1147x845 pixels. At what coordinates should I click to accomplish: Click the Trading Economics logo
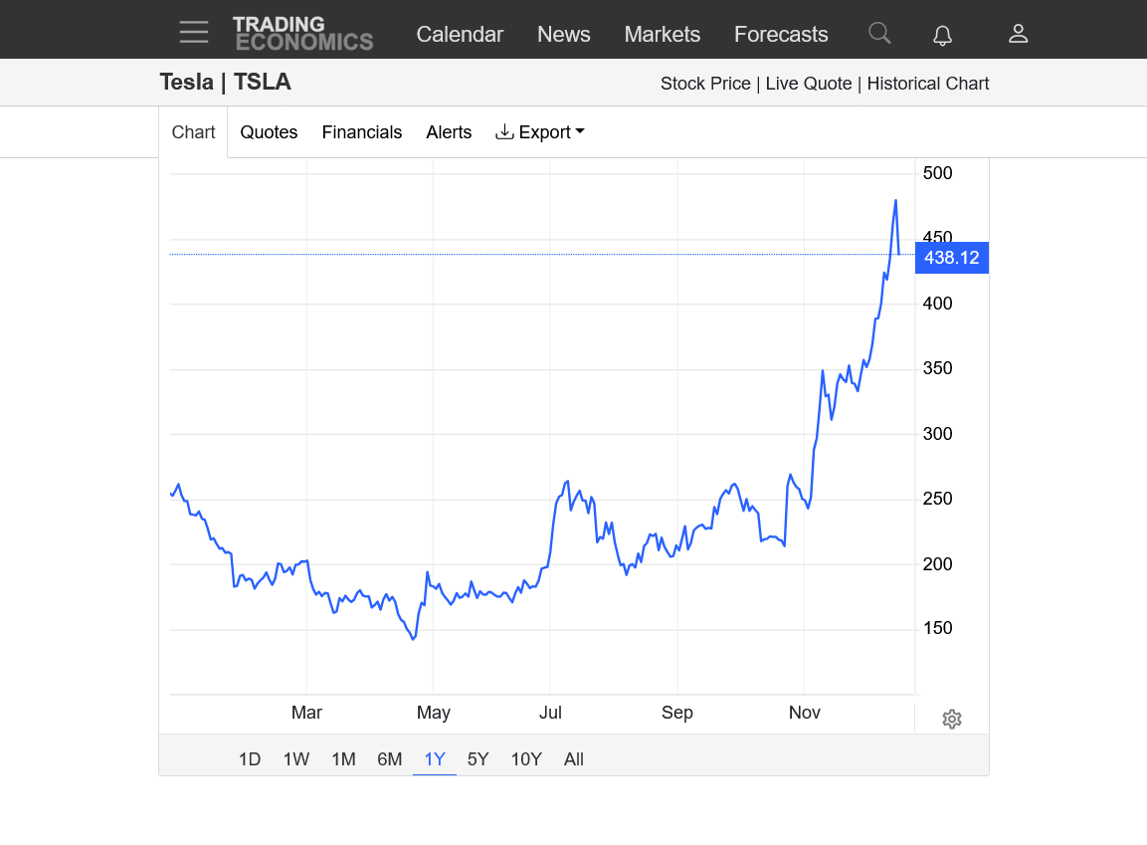303,33
